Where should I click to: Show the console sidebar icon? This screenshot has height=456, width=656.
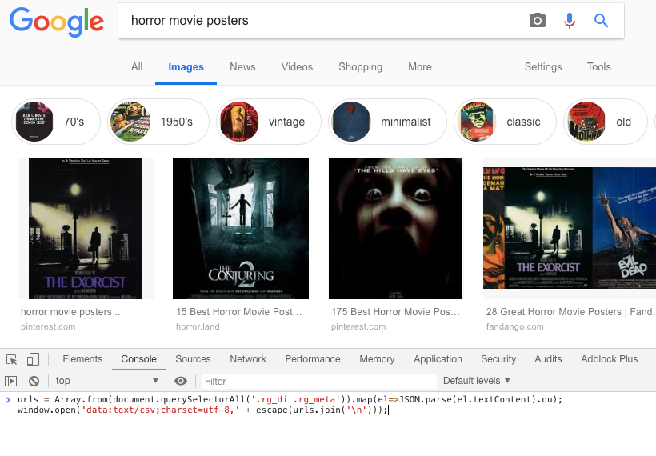(x=11, y=381)
